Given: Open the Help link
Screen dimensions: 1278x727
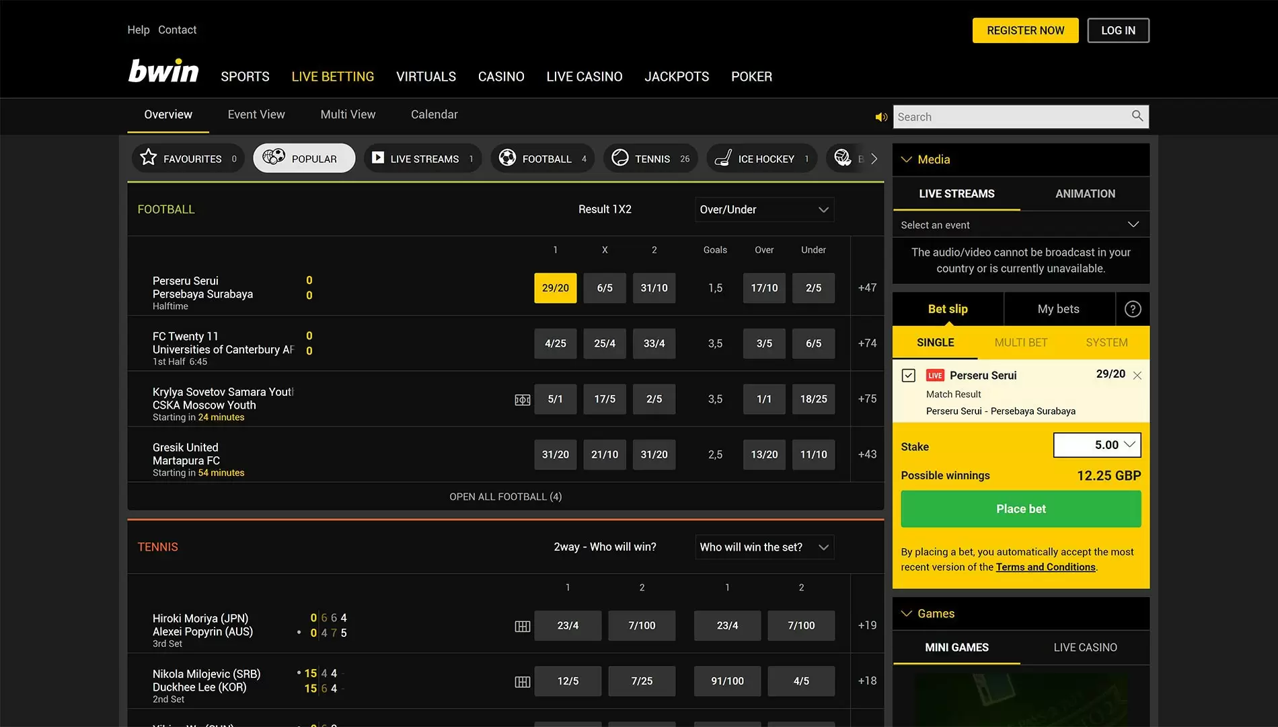Looking at the screenshot, I should coord(139,30).
